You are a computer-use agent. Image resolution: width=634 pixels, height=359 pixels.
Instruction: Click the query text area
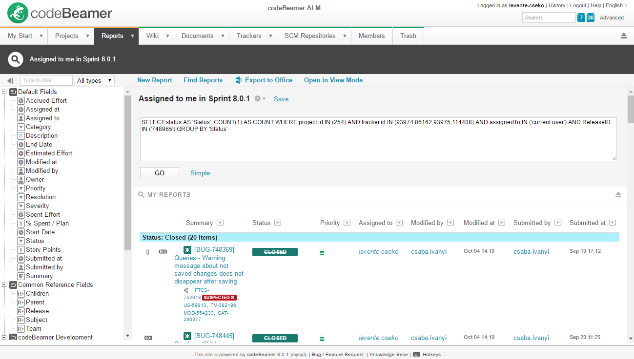point(378,139)
